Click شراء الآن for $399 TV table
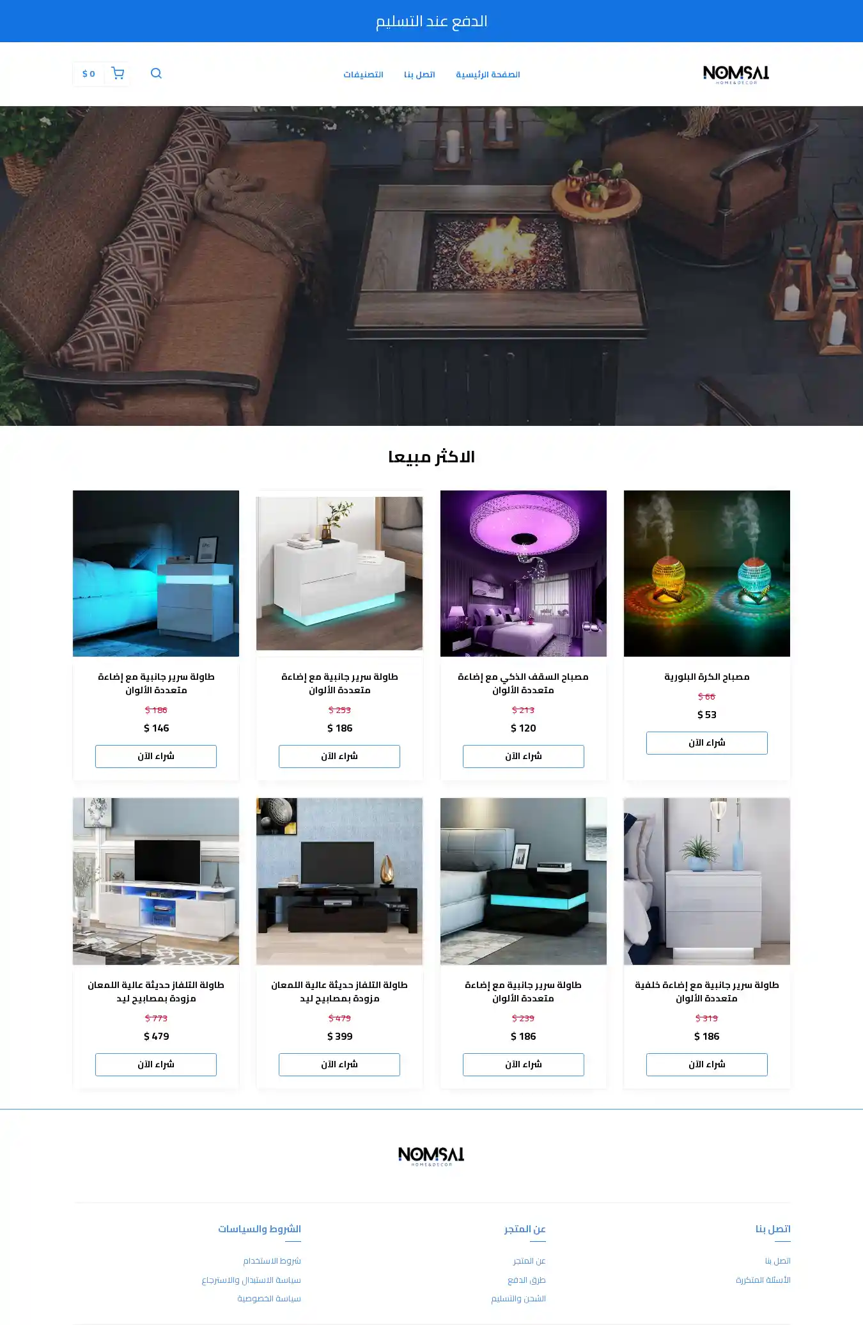This screenshot has height=1325, width=863. click(x=339, y=1065)
